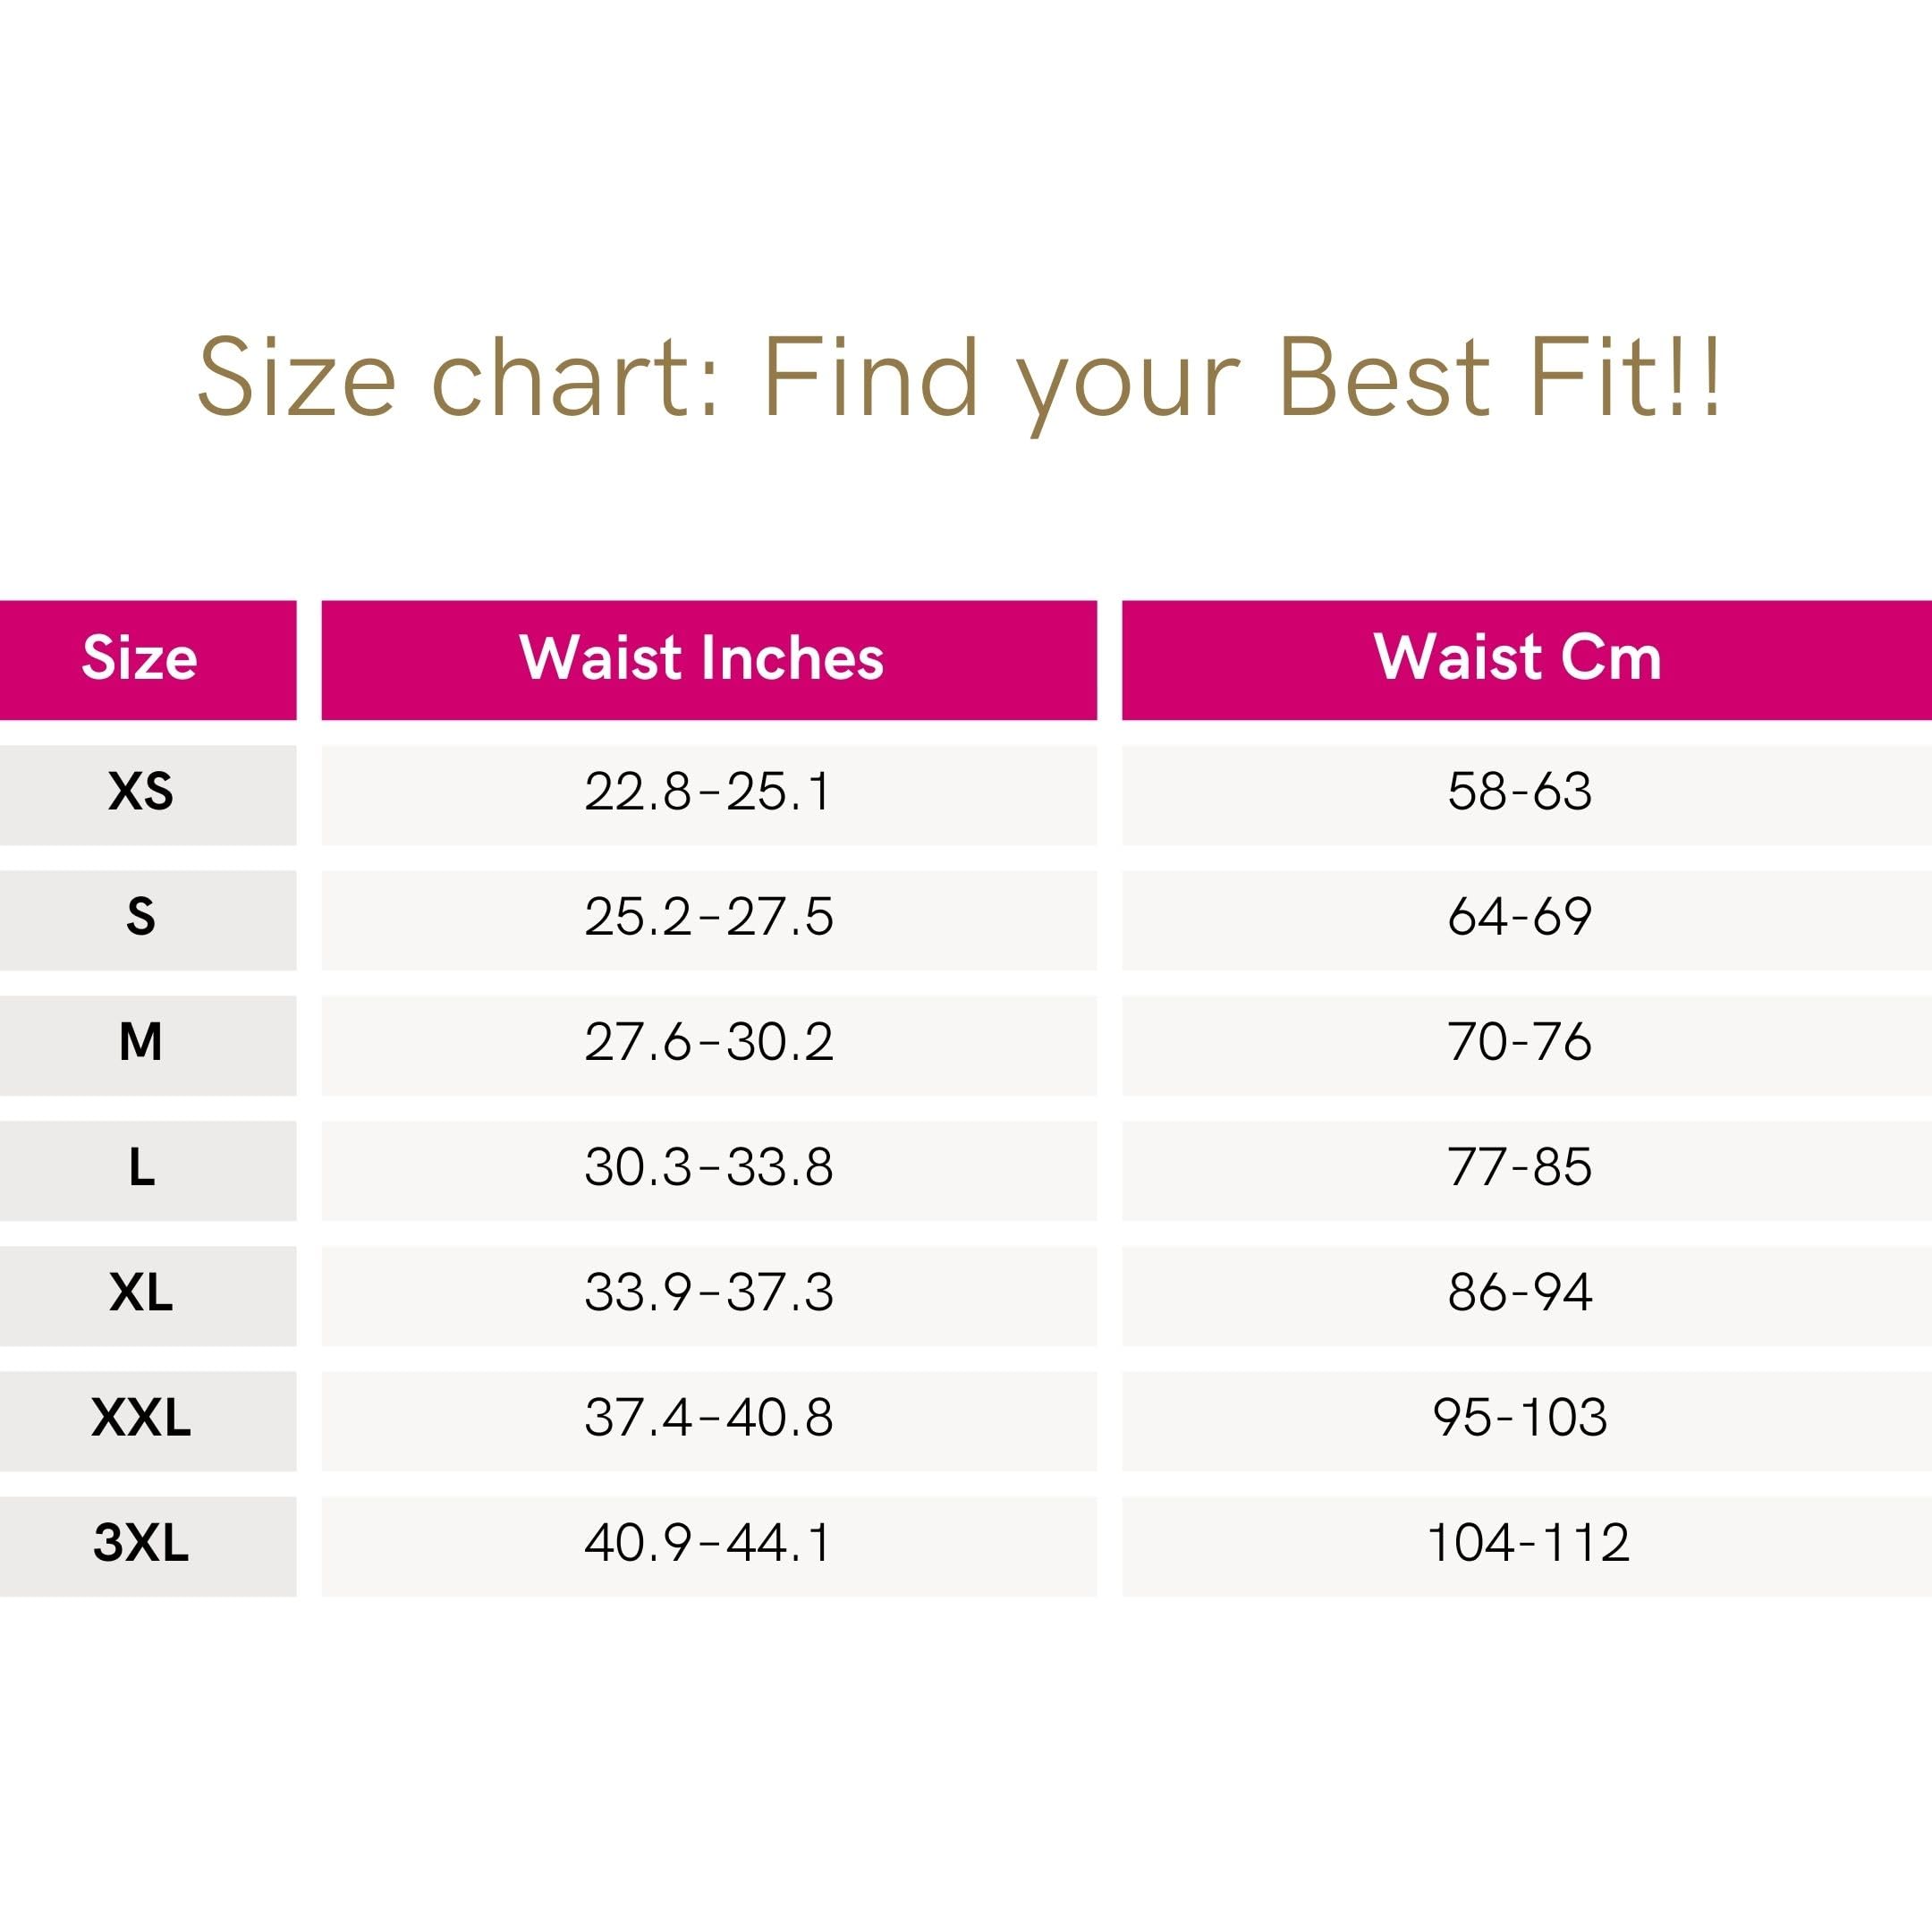
Task: Click the 77-85 cm value
Action: coord(1519,1167)
